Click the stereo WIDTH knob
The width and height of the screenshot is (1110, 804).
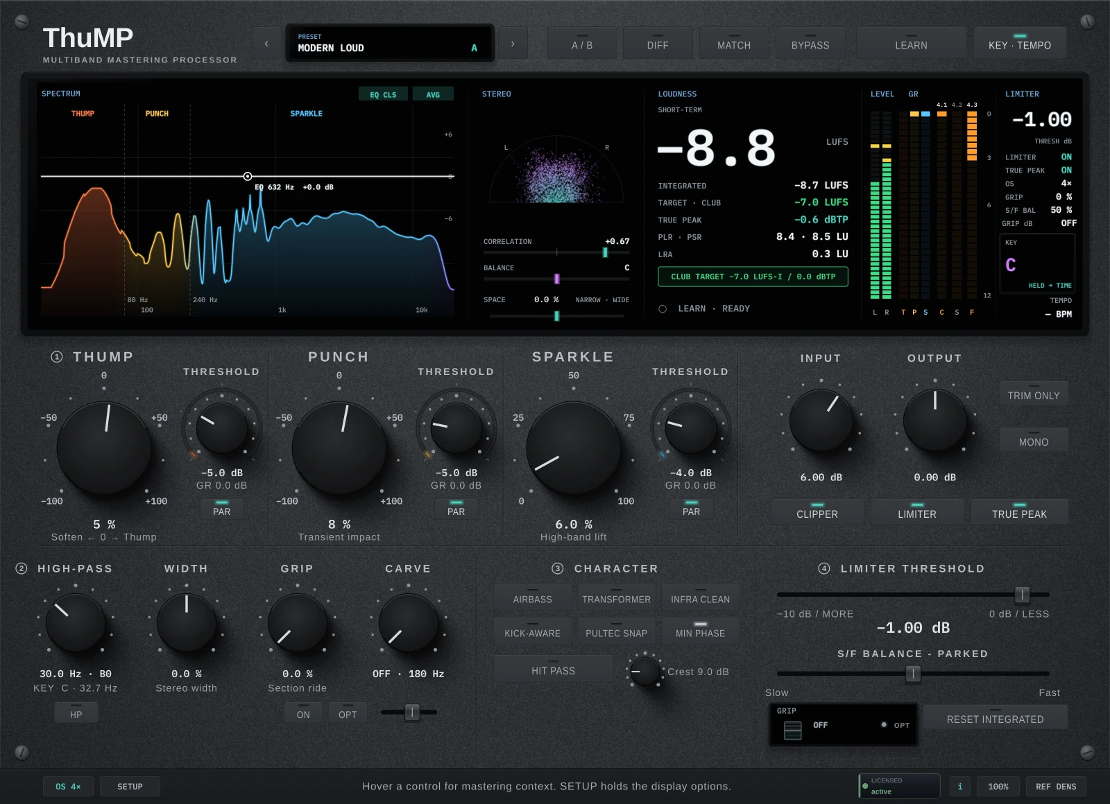187,623
